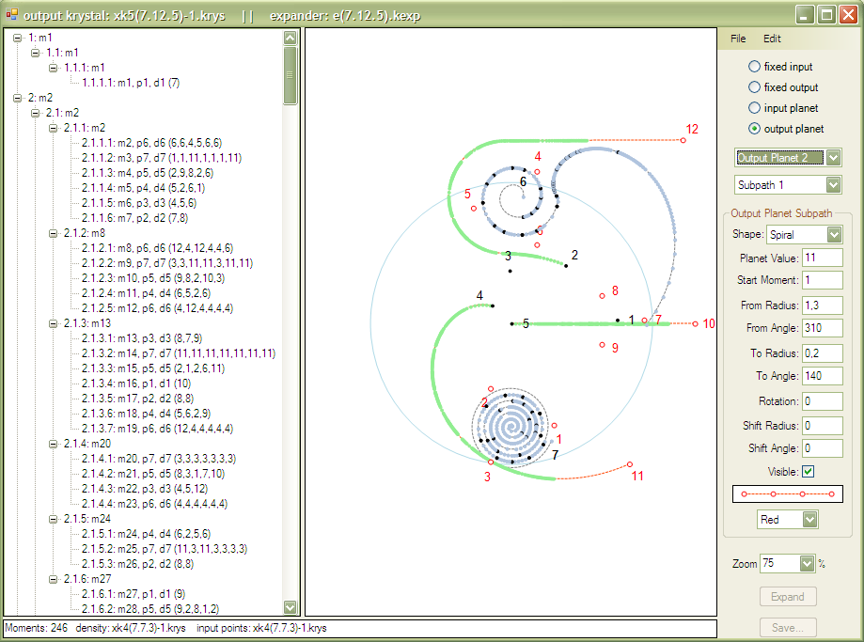Open the File menu
This screenshot has height=642, width=864.
738,39
